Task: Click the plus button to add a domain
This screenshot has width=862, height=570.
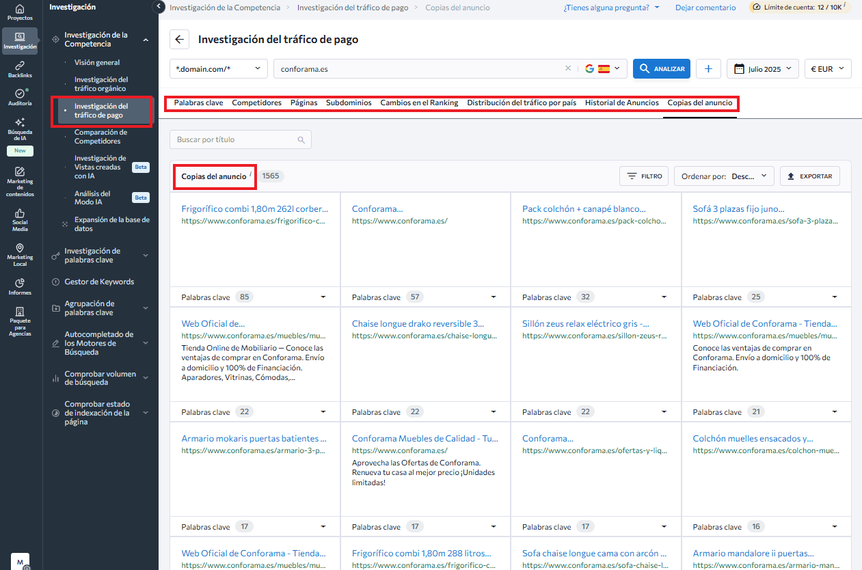Action: pos(708,68)
